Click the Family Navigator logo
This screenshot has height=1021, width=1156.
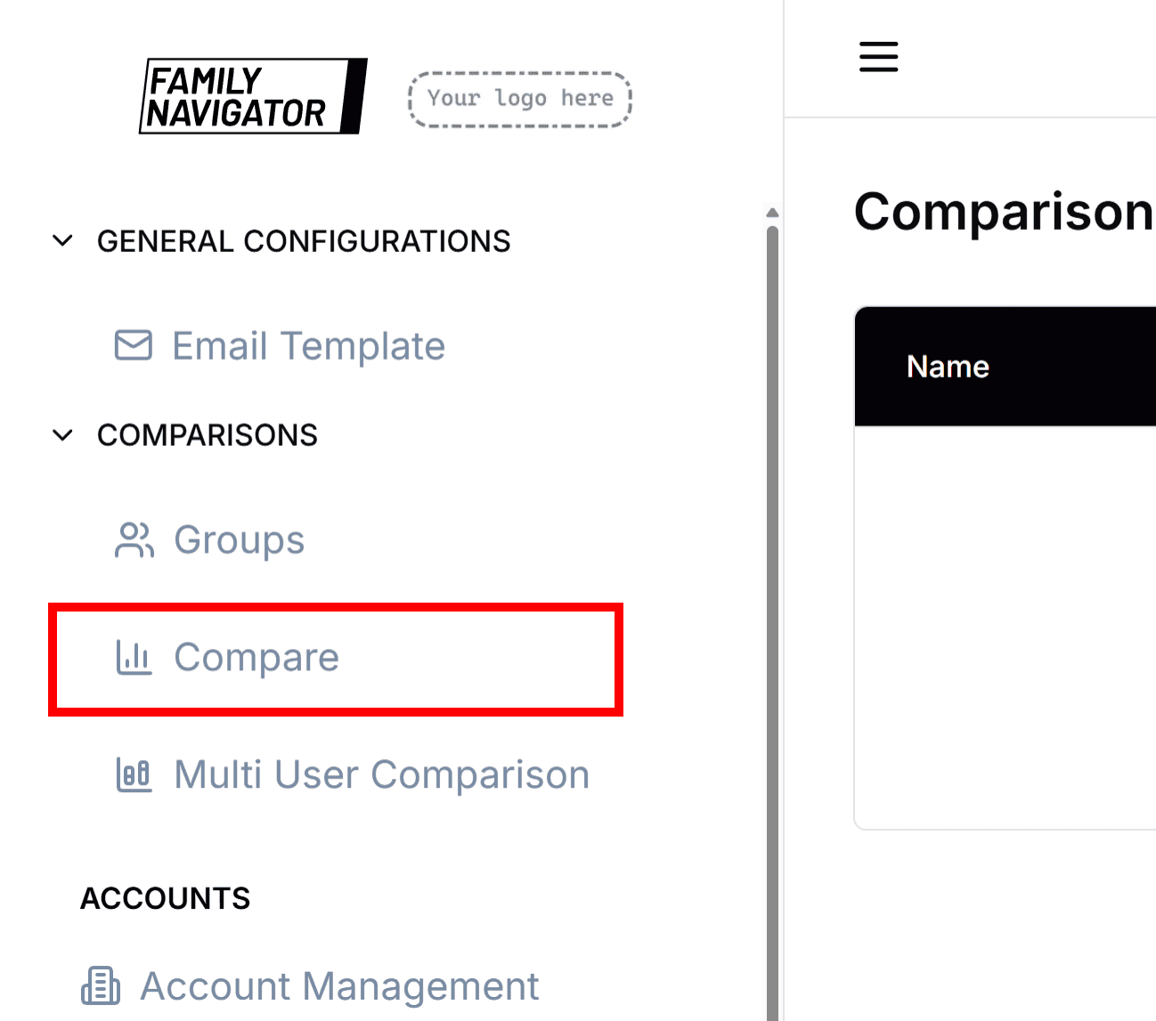tap(253, 96)
